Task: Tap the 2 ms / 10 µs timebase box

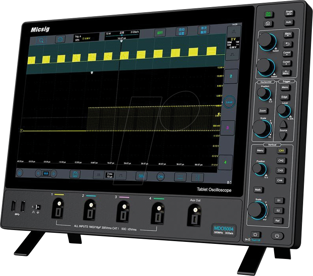Action: 110,175
